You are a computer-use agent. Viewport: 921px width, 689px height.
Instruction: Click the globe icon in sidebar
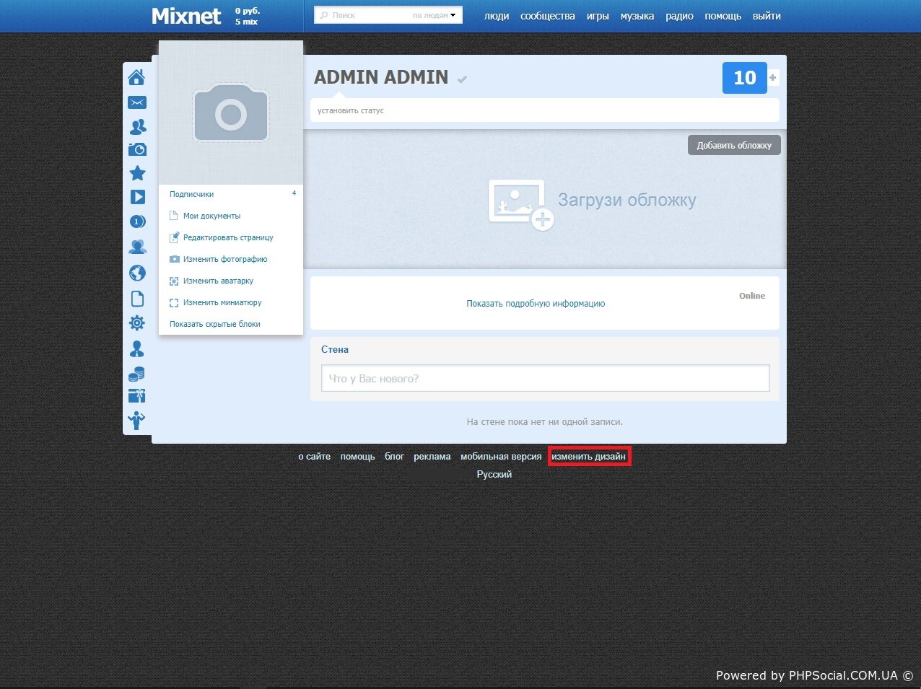point(137,273)
